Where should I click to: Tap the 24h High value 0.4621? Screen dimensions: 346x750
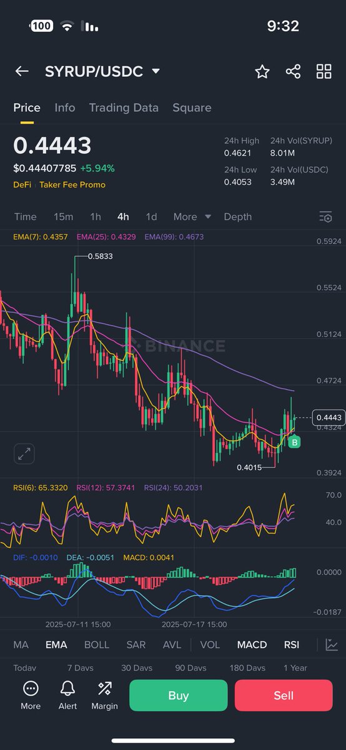pos(237,153)
